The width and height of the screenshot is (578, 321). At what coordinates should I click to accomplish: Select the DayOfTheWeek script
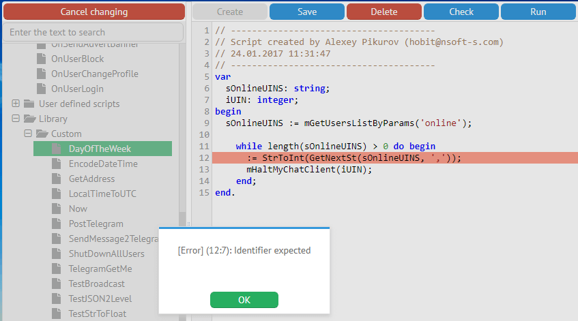click(100, 149)
